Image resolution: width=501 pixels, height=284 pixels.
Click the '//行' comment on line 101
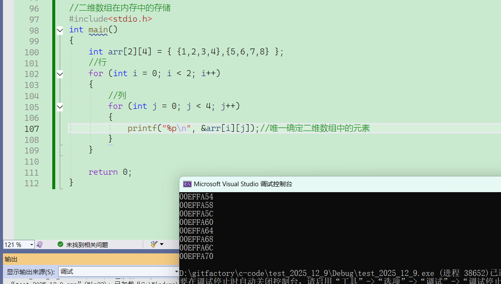(x=98, y=62)
